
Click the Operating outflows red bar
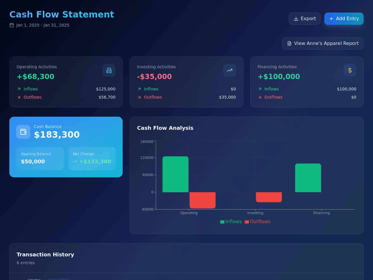click(203, 200)
